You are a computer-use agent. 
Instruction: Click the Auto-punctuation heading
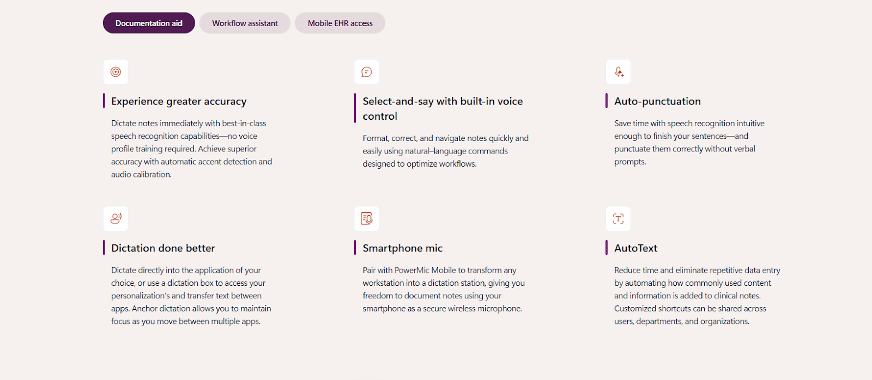pos(658,101)
